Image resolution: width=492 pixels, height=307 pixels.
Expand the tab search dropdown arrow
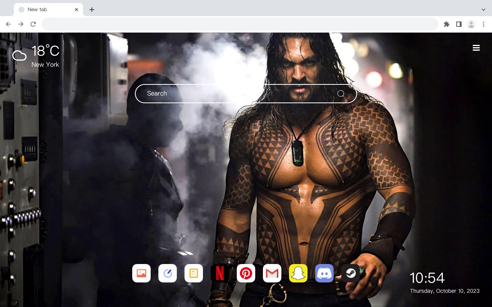tap(484, 10)
